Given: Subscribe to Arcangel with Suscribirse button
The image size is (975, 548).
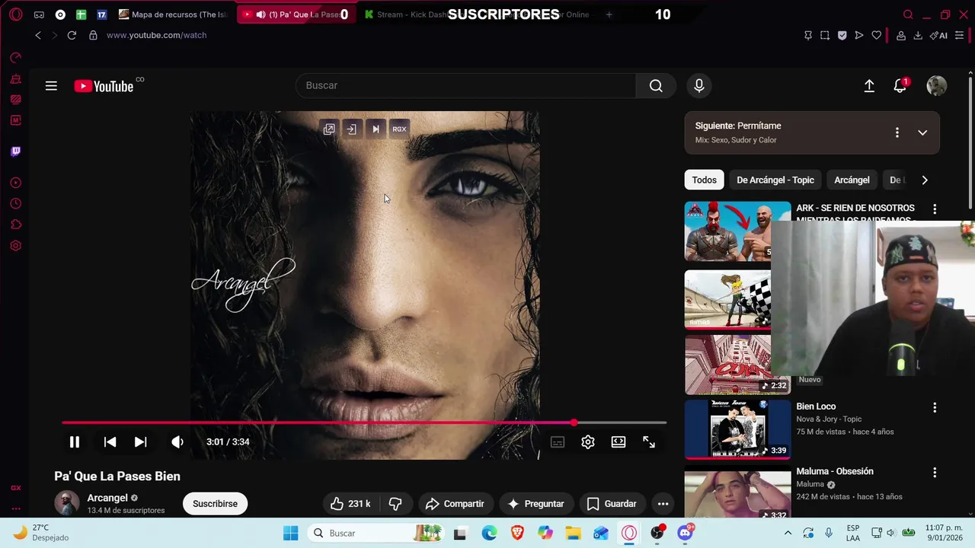Looking at the screenshot, I should 215,504.
